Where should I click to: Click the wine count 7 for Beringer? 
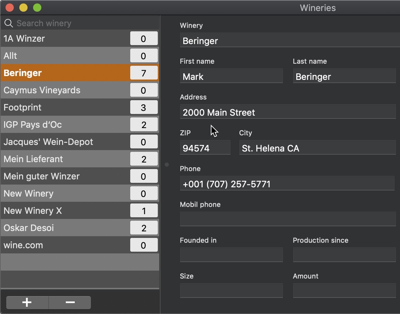click(x=144, y=73)
